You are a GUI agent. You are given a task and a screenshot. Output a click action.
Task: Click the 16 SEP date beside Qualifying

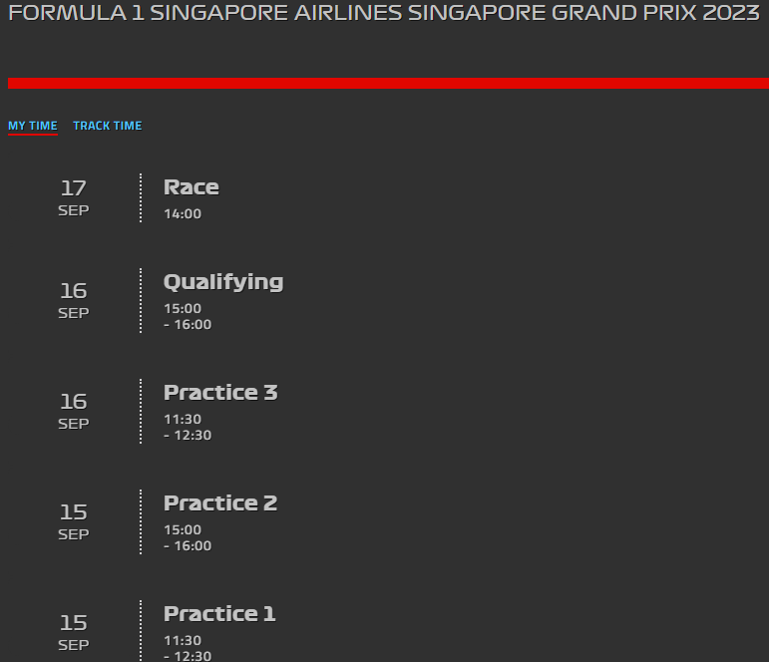[74, 301]
